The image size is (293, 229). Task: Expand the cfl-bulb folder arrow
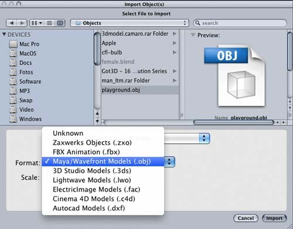click(175, 52)
